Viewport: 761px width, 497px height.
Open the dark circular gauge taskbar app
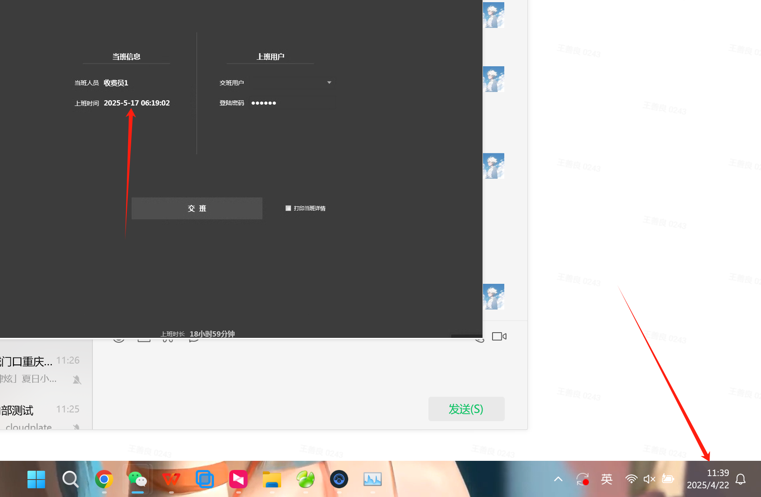pyautogui.click(x=339, y=480)
